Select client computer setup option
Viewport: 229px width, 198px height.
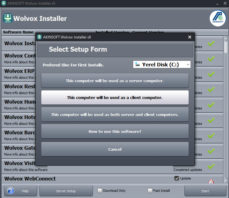pos(115,97)
